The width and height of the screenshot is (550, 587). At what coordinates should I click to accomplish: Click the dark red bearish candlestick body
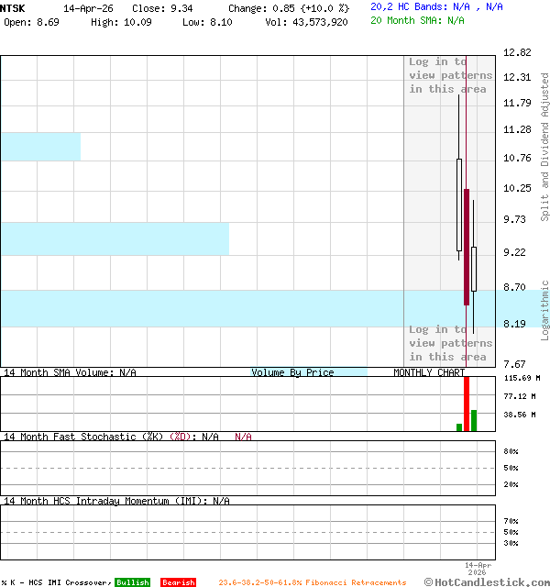(x=467, y=246)
